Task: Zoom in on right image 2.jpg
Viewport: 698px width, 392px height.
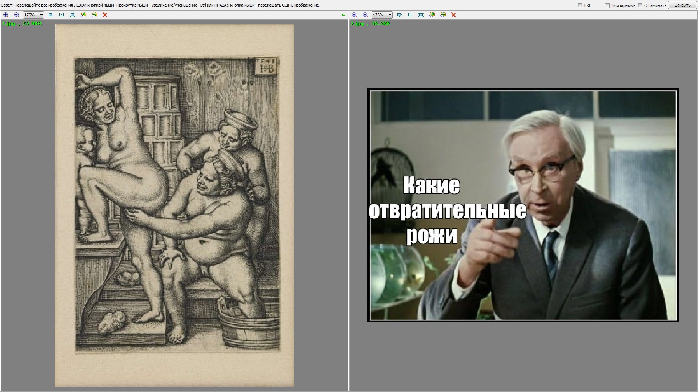Action: click(354, 15)
